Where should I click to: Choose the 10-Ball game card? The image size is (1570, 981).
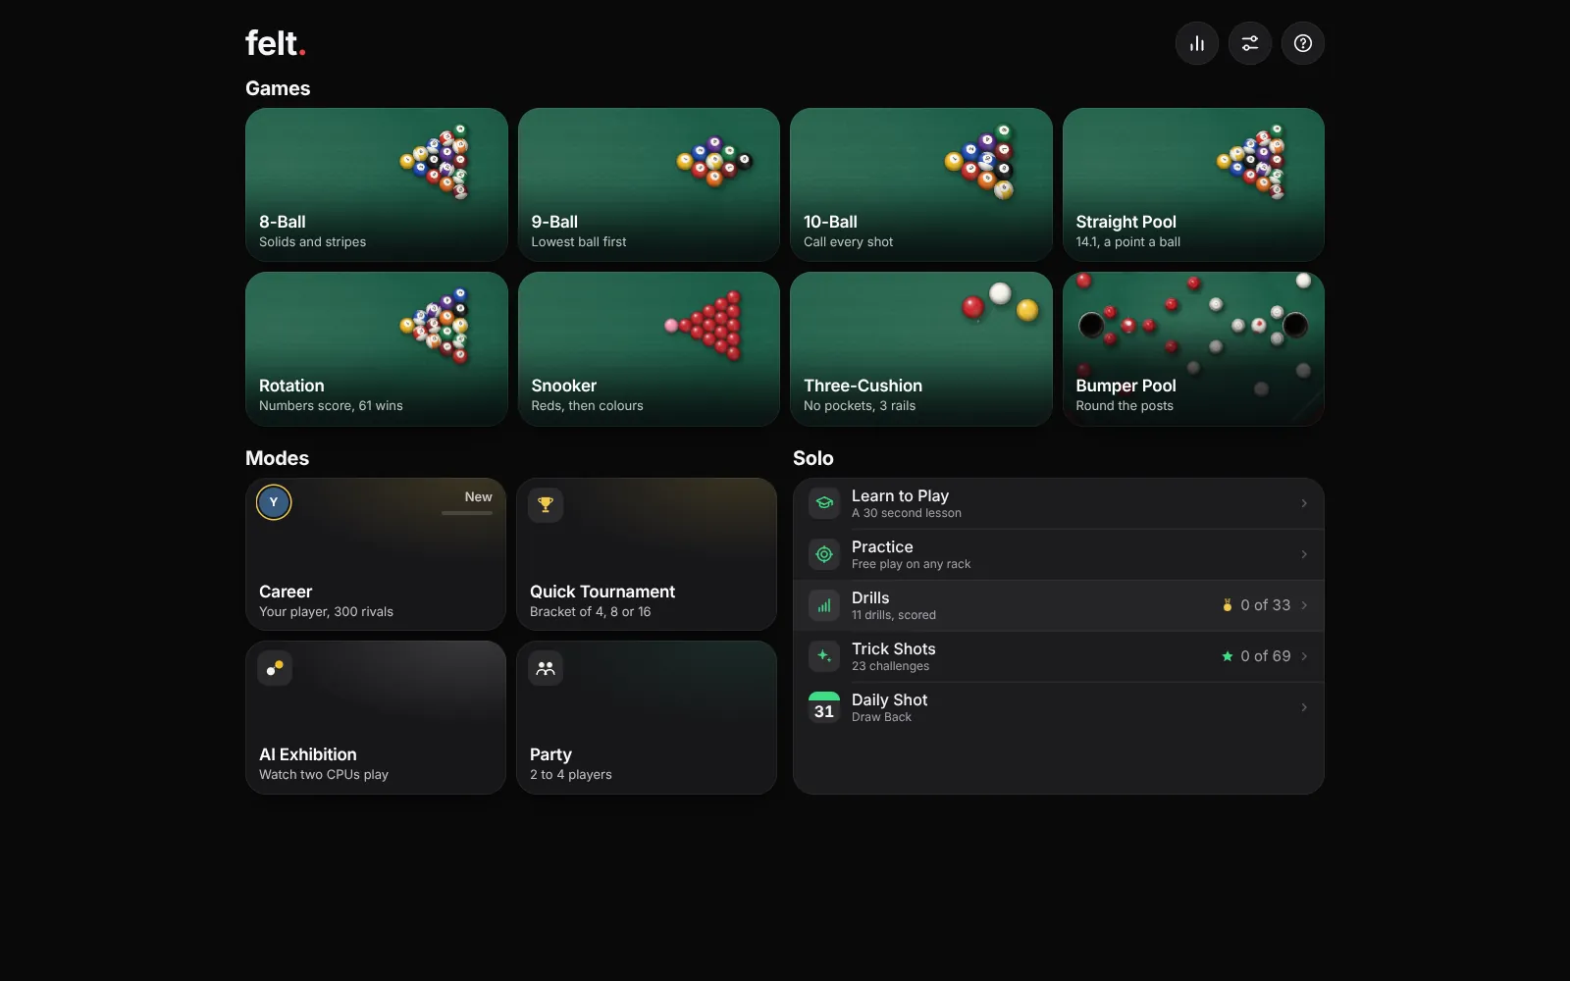921,184
